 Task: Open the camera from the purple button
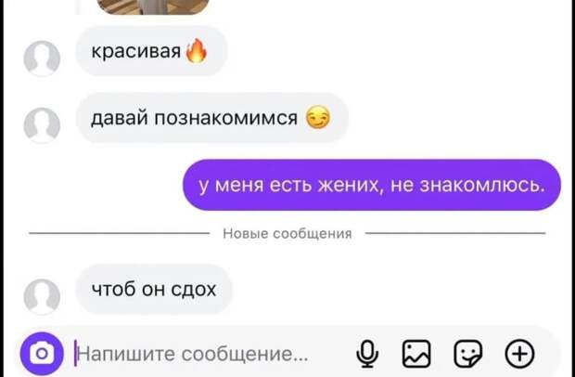(42, 354)
